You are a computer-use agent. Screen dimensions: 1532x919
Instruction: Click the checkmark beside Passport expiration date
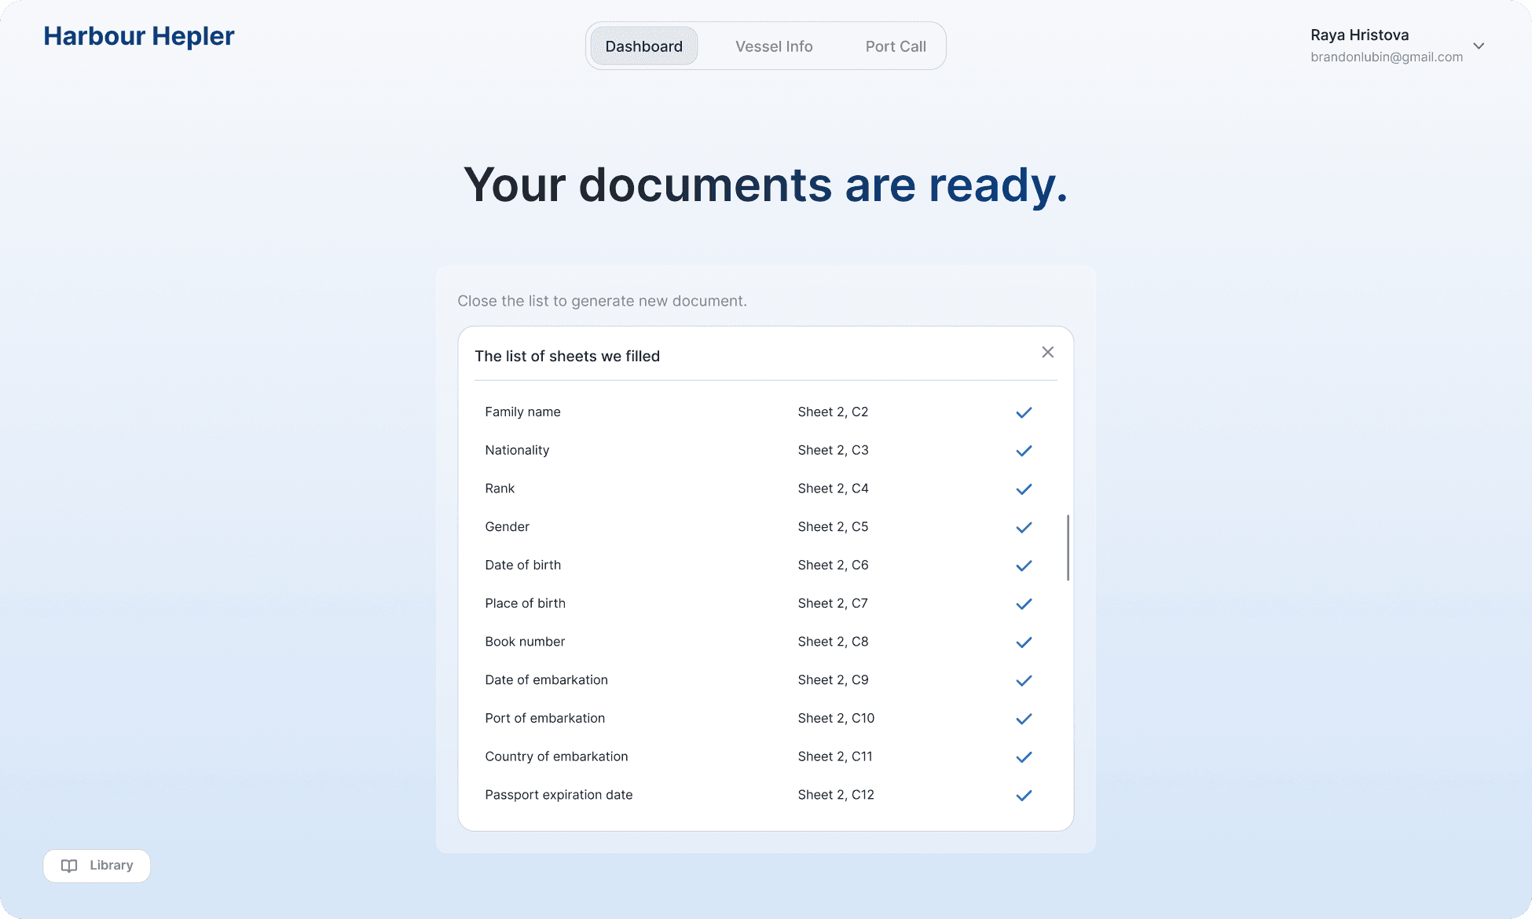pos(1023,795)
